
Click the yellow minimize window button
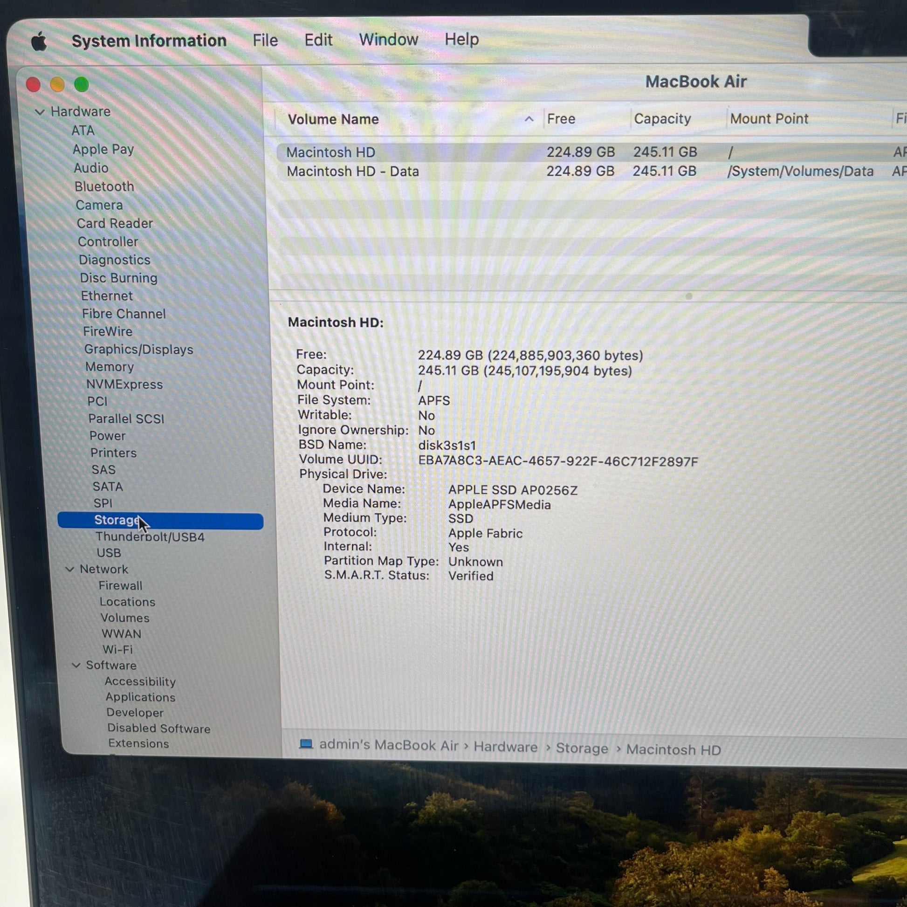pyautogui.click(x=57, y=84)
